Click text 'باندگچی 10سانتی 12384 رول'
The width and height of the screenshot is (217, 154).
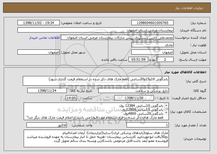pyautogui.click(x=141, y=106)
